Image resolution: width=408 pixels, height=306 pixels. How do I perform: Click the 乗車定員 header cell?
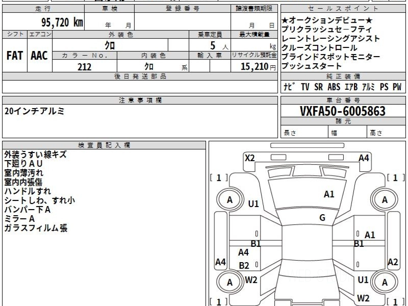(210, 34)
